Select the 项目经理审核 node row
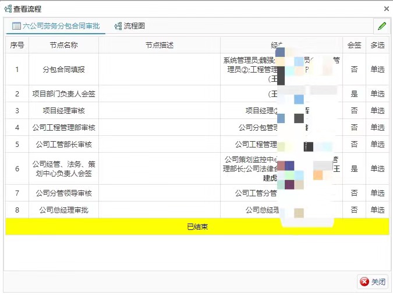393x295 pixels. click(63, 110)
